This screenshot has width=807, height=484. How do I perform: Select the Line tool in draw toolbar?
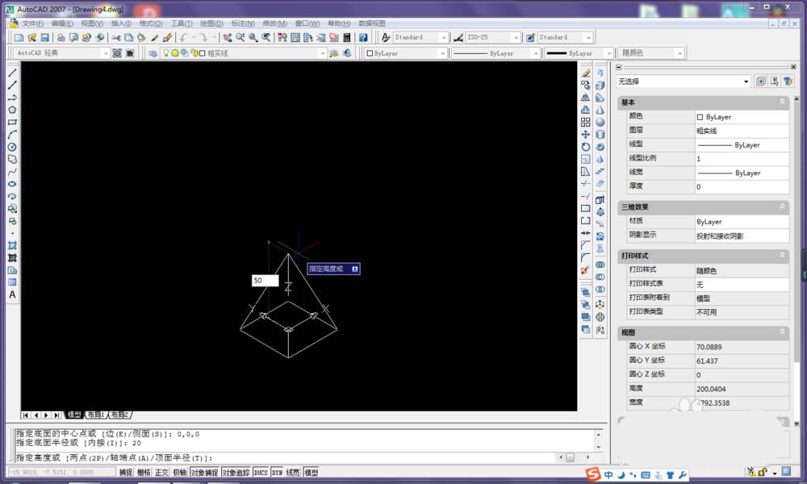coord(13,73)
